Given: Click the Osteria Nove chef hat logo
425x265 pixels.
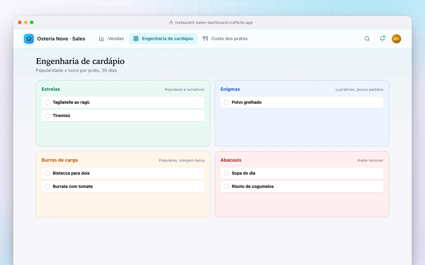Looking at the screenshot, I should tap(29, 39).
